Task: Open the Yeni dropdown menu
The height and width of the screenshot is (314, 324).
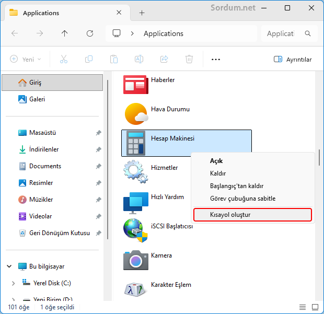Action: (26, 59)
